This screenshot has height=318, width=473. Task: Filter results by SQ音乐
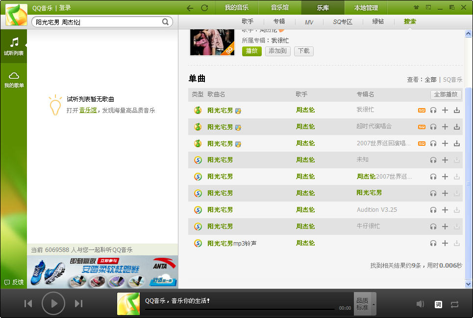click(x=452, y=80)
